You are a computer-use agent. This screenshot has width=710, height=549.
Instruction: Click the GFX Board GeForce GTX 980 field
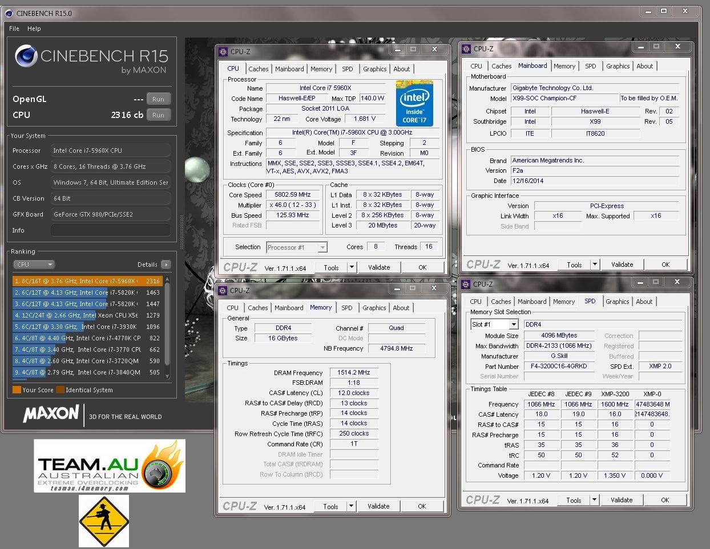[x=111, y=214]
